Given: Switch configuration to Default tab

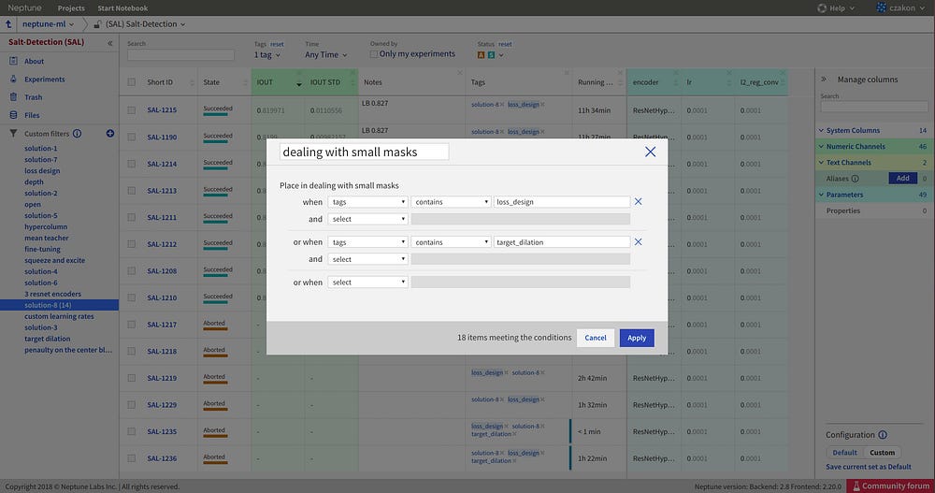Looking at the screenshot, I should click(844, 453).
